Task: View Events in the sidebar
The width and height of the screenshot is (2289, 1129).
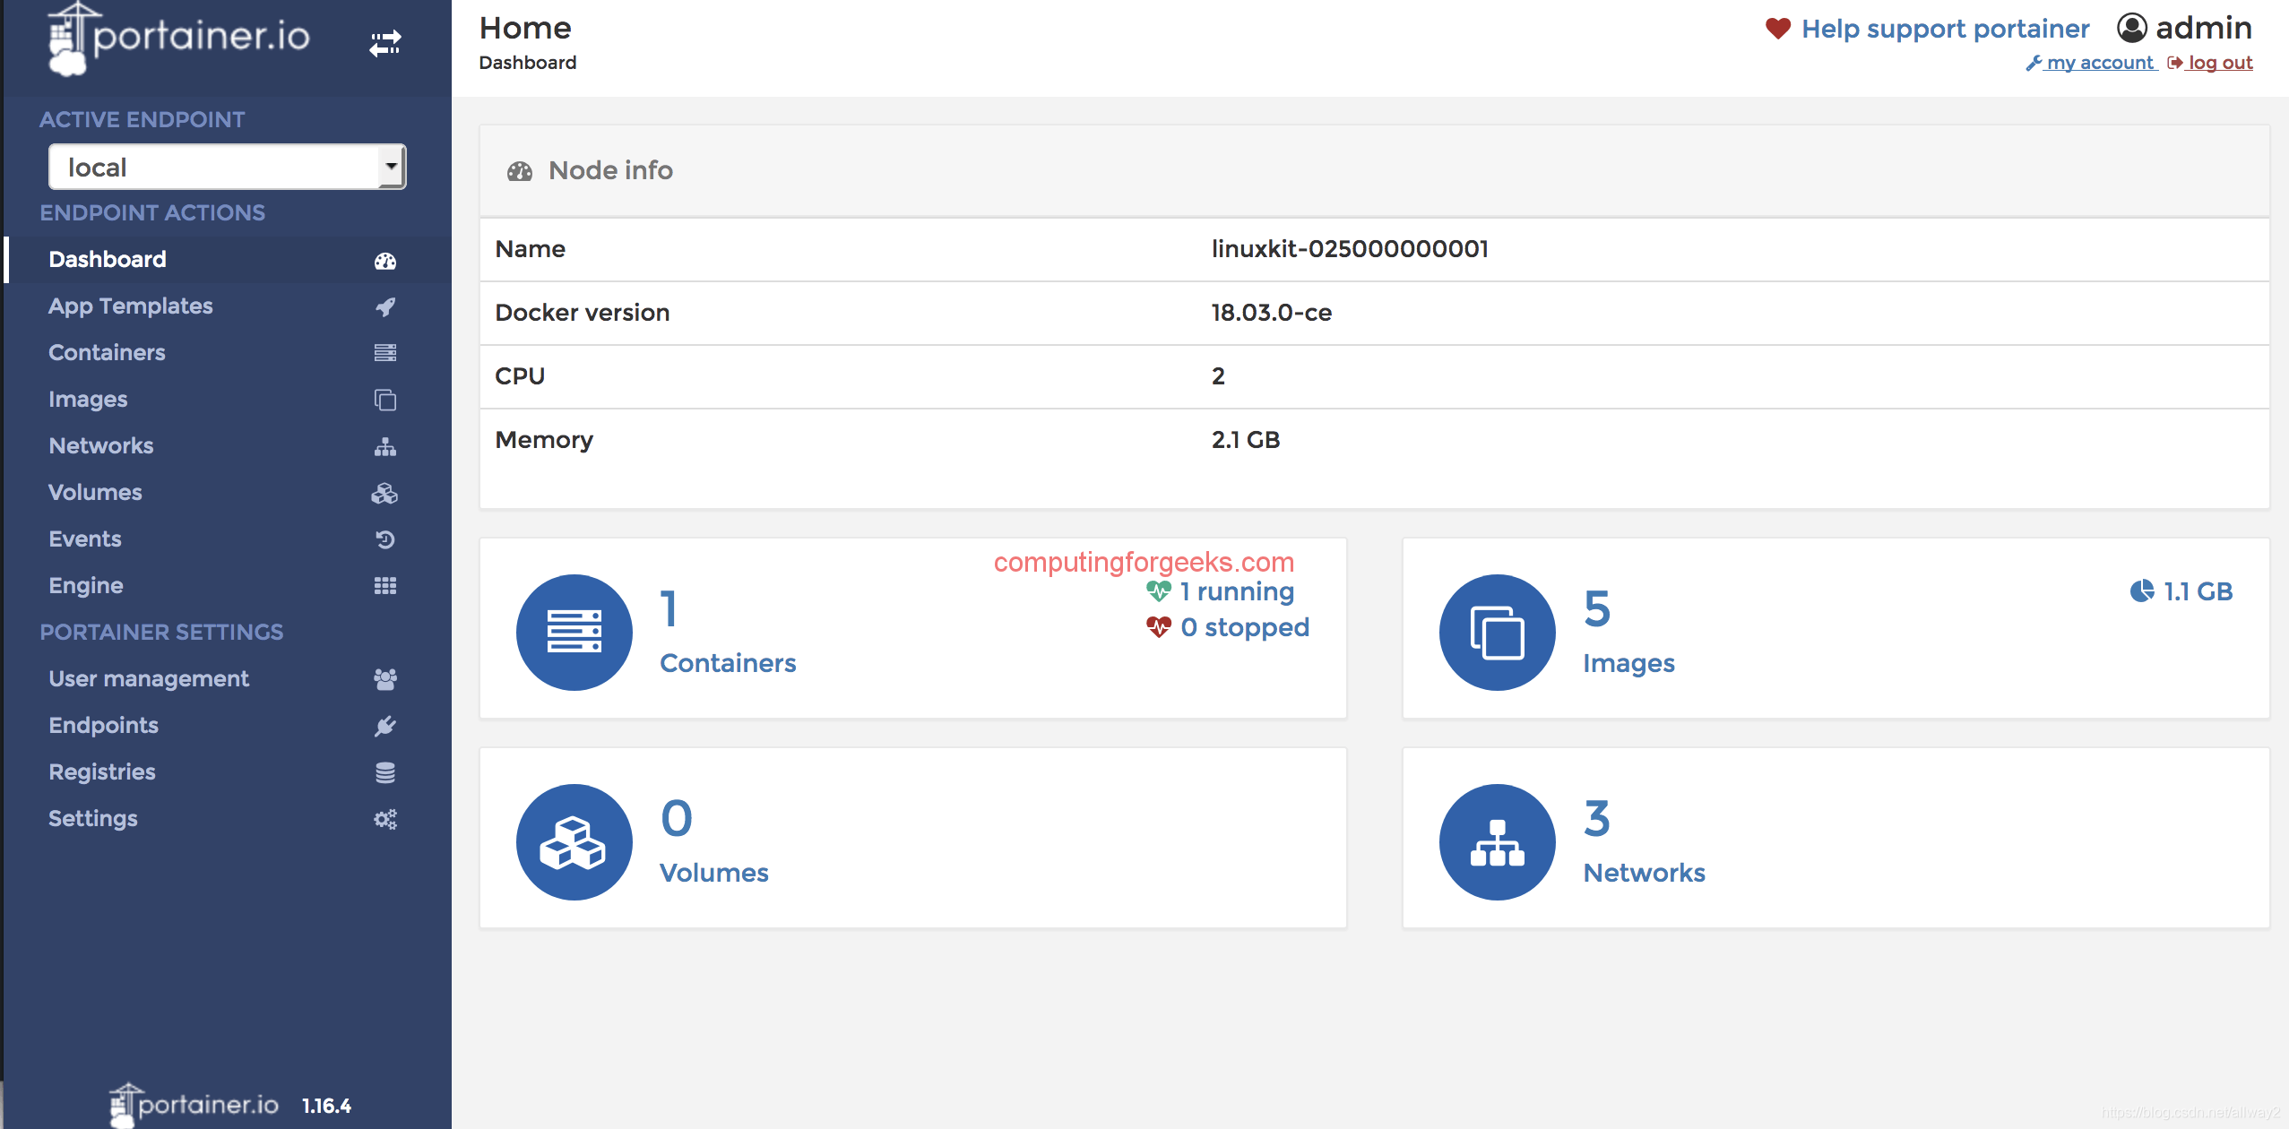Action: [228, 539]
